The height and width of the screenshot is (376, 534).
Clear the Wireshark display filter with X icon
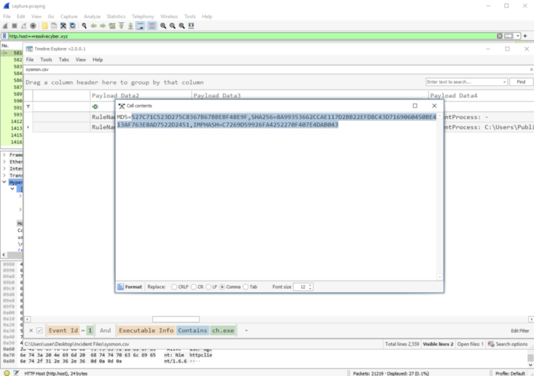(499, 35)
